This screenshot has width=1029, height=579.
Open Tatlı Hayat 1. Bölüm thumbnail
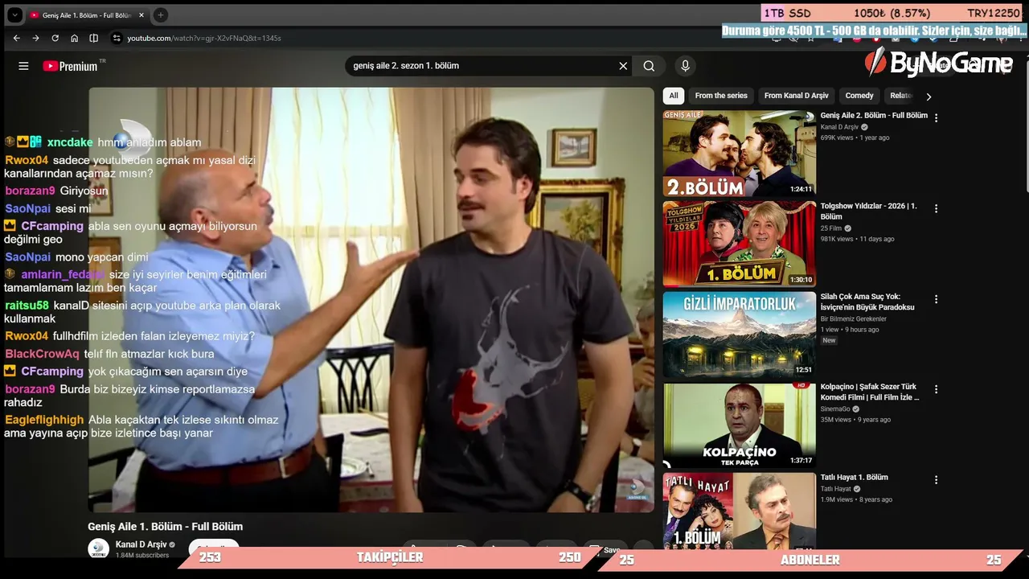(740, 511)
